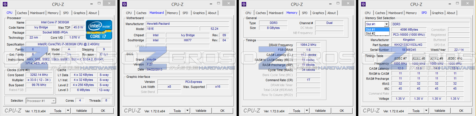The height and width of the screenshot is (116, 476).
Task: Expand Tools dropdown arrow in CPU window
Action: pos(68,111)
